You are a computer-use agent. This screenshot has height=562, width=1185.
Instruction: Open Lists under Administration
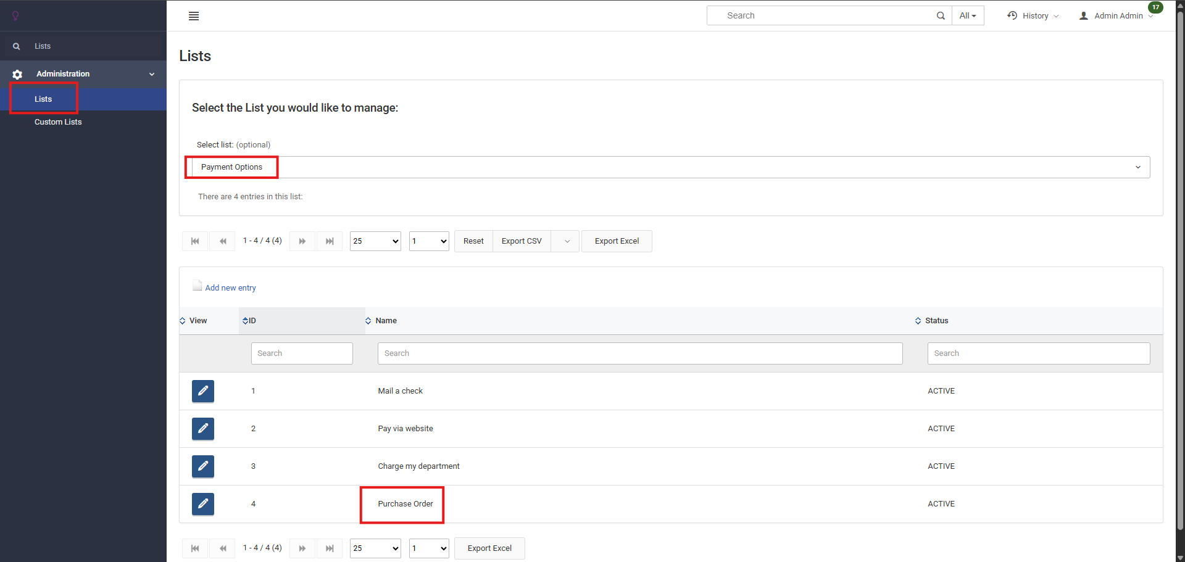[x=43, y=99]
